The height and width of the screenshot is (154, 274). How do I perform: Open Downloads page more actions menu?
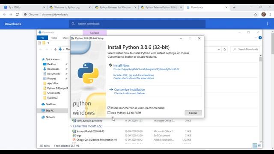268,24
